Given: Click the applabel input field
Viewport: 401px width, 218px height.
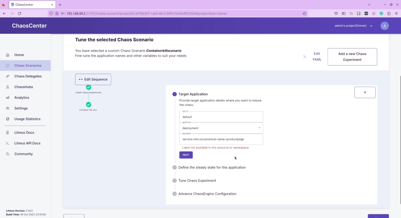Looking at the screenshot, I should 221,139.
